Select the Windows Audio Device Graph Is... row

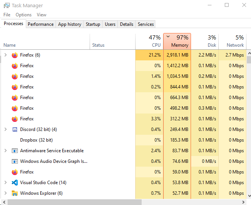(x=124, y=161)
